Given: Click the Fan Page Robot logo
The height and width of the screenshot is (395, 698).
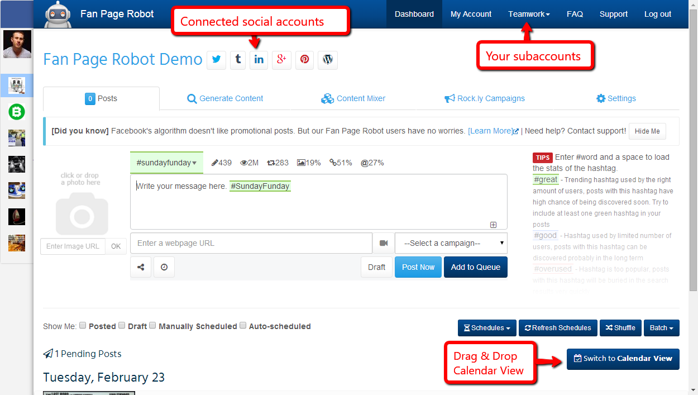Looking at the screenshot, I should coord(58,14).
